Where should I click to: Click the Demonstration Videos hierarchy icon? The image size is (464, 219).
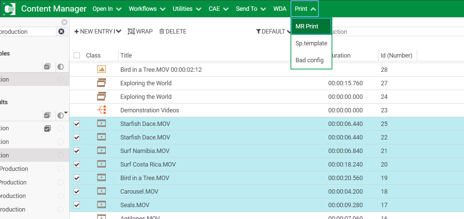click(x=101, y=110)
